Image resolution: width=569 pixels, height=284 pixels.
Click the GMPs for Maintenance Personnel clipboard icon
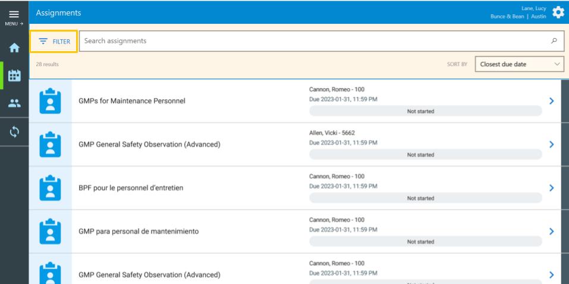click(50, 101)
